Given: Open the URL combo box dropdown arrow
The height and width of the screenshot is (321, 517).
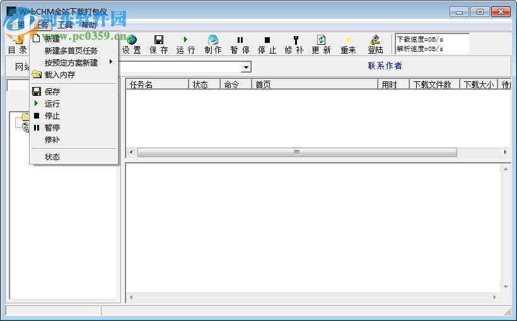Looking at the screenshot, I should coord(246,67).
